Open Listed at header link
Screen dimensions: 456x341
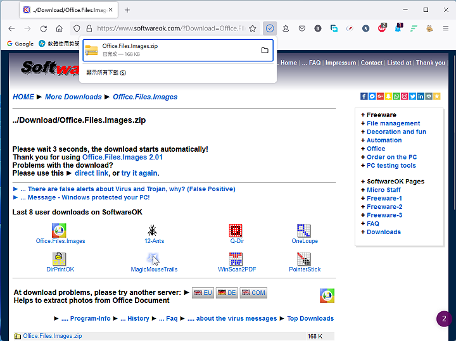399,63
